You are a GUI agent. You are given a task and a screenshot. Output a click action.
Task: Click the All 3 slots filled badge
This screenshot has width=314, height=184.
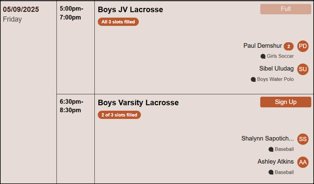point(118,22)
